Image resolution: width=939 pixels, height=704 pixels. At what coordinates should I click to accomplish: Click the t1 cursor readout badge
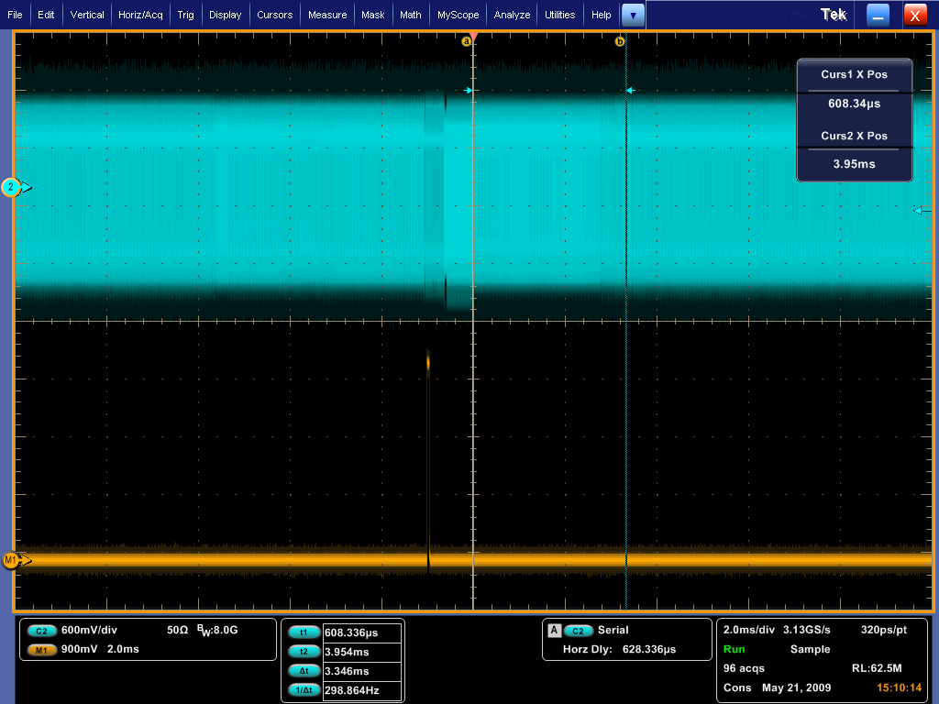[x=304, y=632]
